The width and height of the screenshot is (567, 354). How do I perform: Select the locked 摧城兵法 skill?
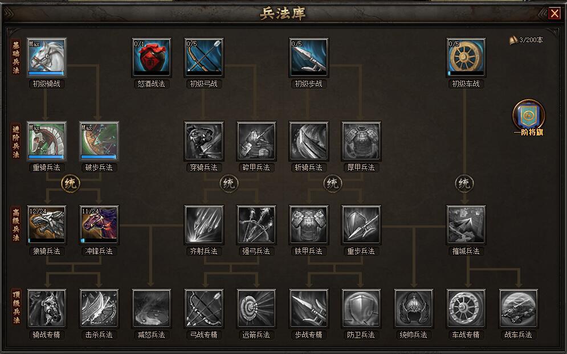(x=466, y=225)
